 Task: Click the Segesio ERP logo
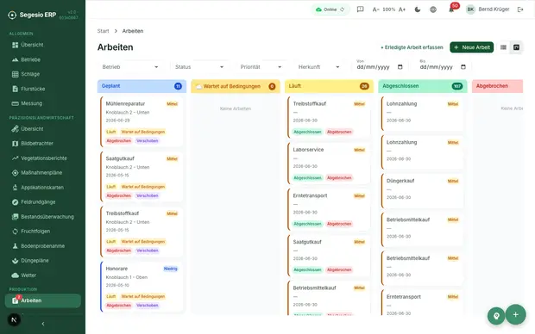(32, 15)
